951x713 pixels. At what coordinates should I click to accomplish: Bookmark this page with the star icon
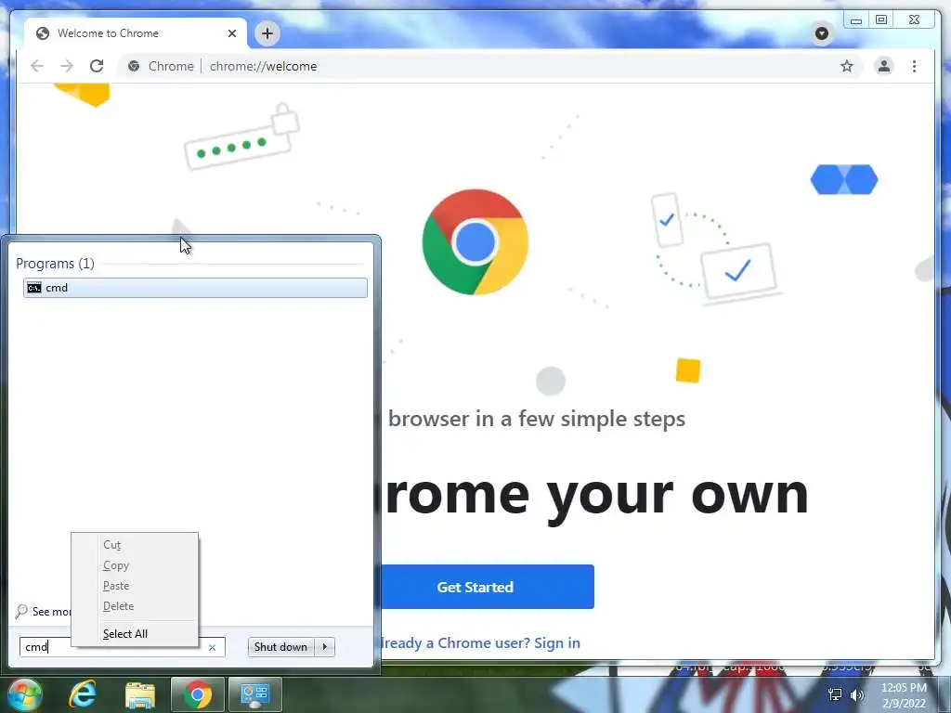point(847,66)
